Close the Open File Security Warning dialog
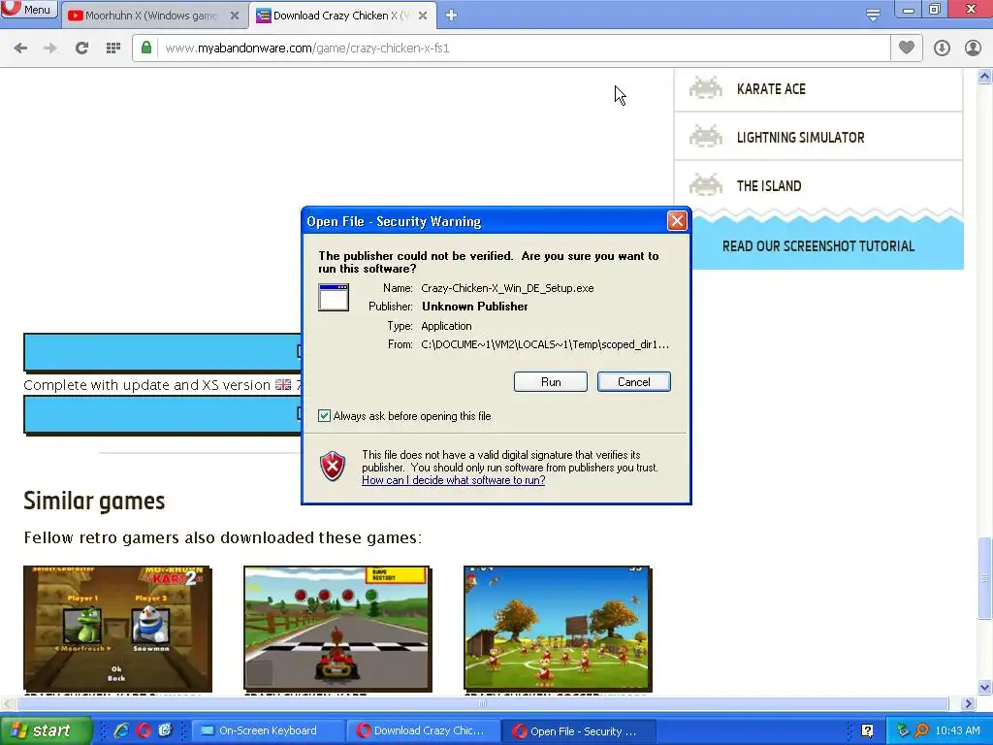This screenshot has width=993, height=745. [x=677, y=221]
